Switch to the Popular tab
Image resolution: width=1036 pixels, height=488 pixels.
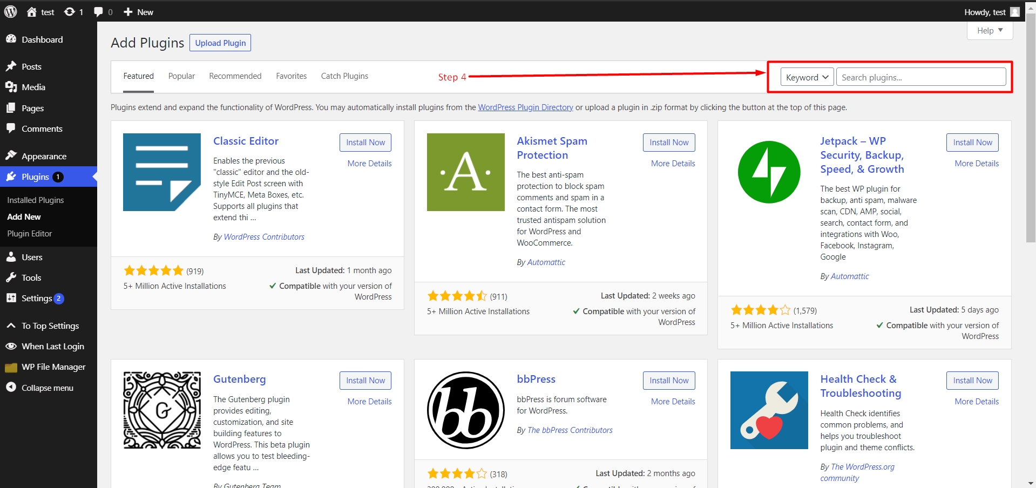[181, 76]
